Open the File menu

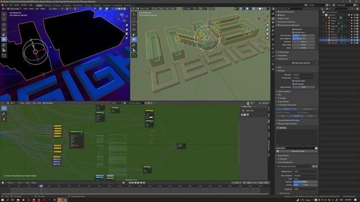click(x=6, y=5)
